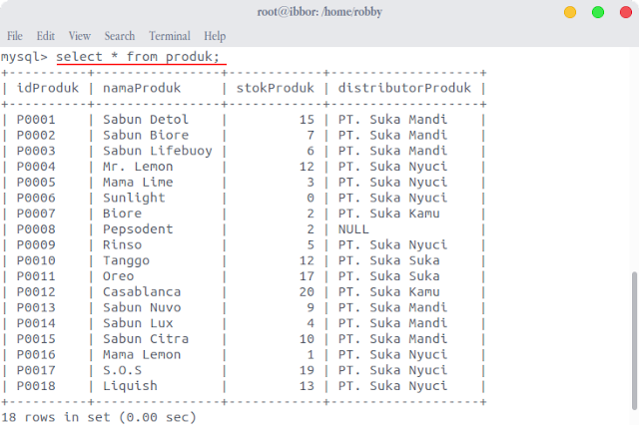This screenshot has width=639, height=425.
Task: Click the 'Sabun Nuvo' product name
Action: tap(142, 307)
